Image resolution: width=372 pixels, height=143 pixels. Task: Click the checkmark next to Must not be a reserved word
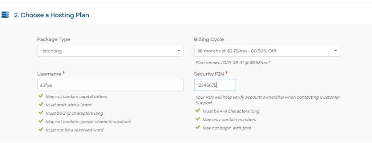coord(41,129)
